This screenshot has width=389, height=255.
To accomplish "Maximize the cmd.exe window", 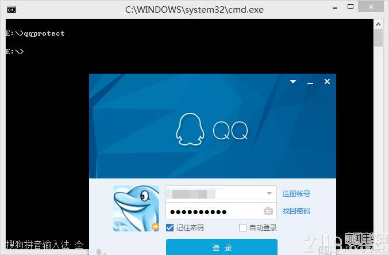I will pyautogui.click(x=351, y=7).
